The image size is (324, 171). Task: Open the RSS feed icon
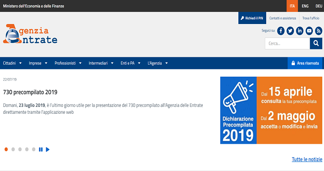pyautogui.click(x=318, y=31)
